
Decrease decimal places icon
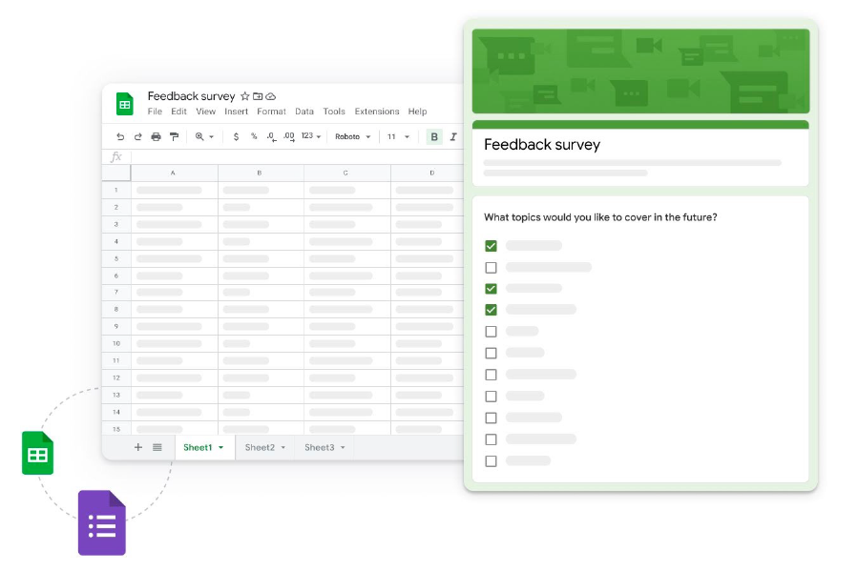[271, 136]
